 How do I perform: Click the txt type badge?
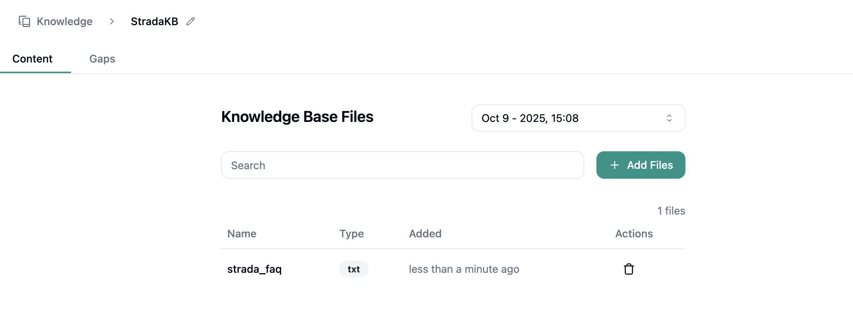coord(354,269)
